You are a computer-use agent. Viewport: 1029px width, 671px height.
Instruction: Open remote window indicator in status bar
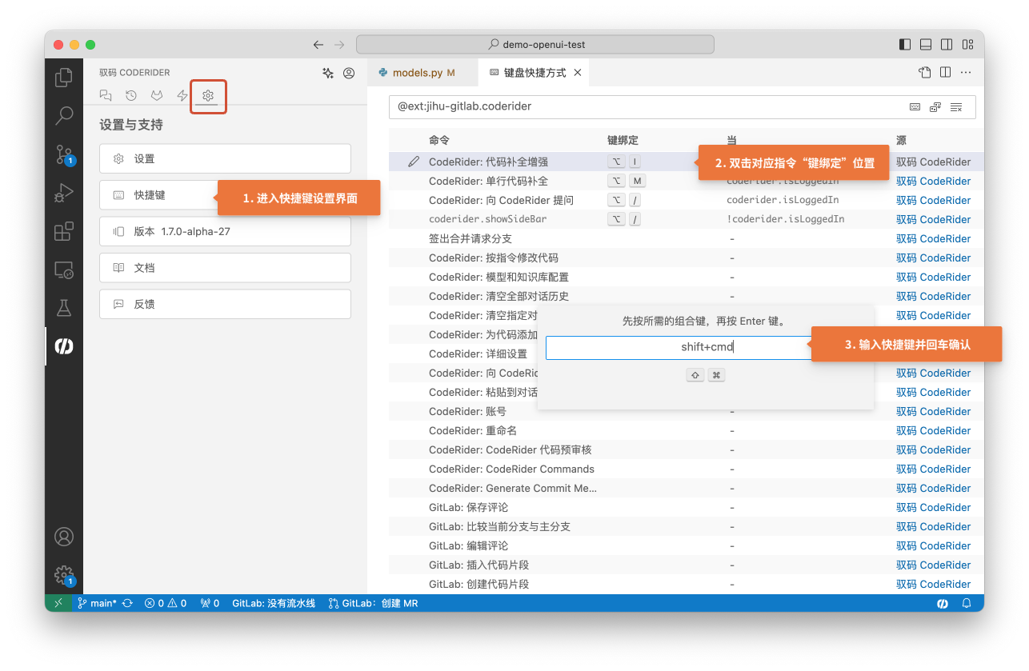58,603
